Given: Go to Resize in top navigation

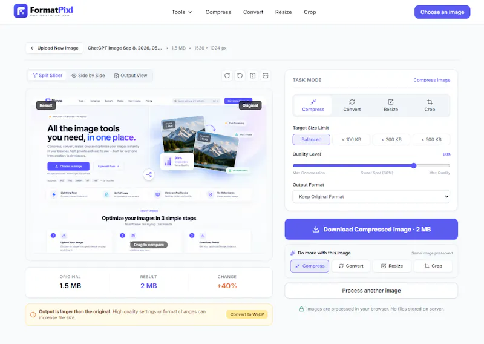Looking at the screenshot, I should [x=283, y=12].
